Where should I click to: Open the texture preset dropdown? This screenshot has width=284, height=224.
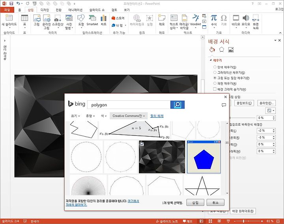(271, 111)
